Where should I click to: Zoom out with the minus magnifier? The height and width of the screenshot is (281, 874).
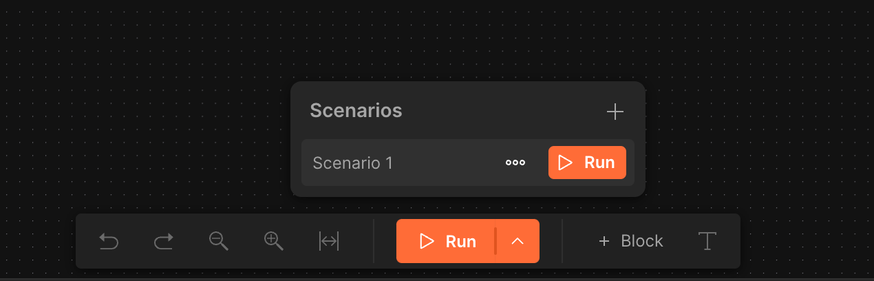click(219, 241)
